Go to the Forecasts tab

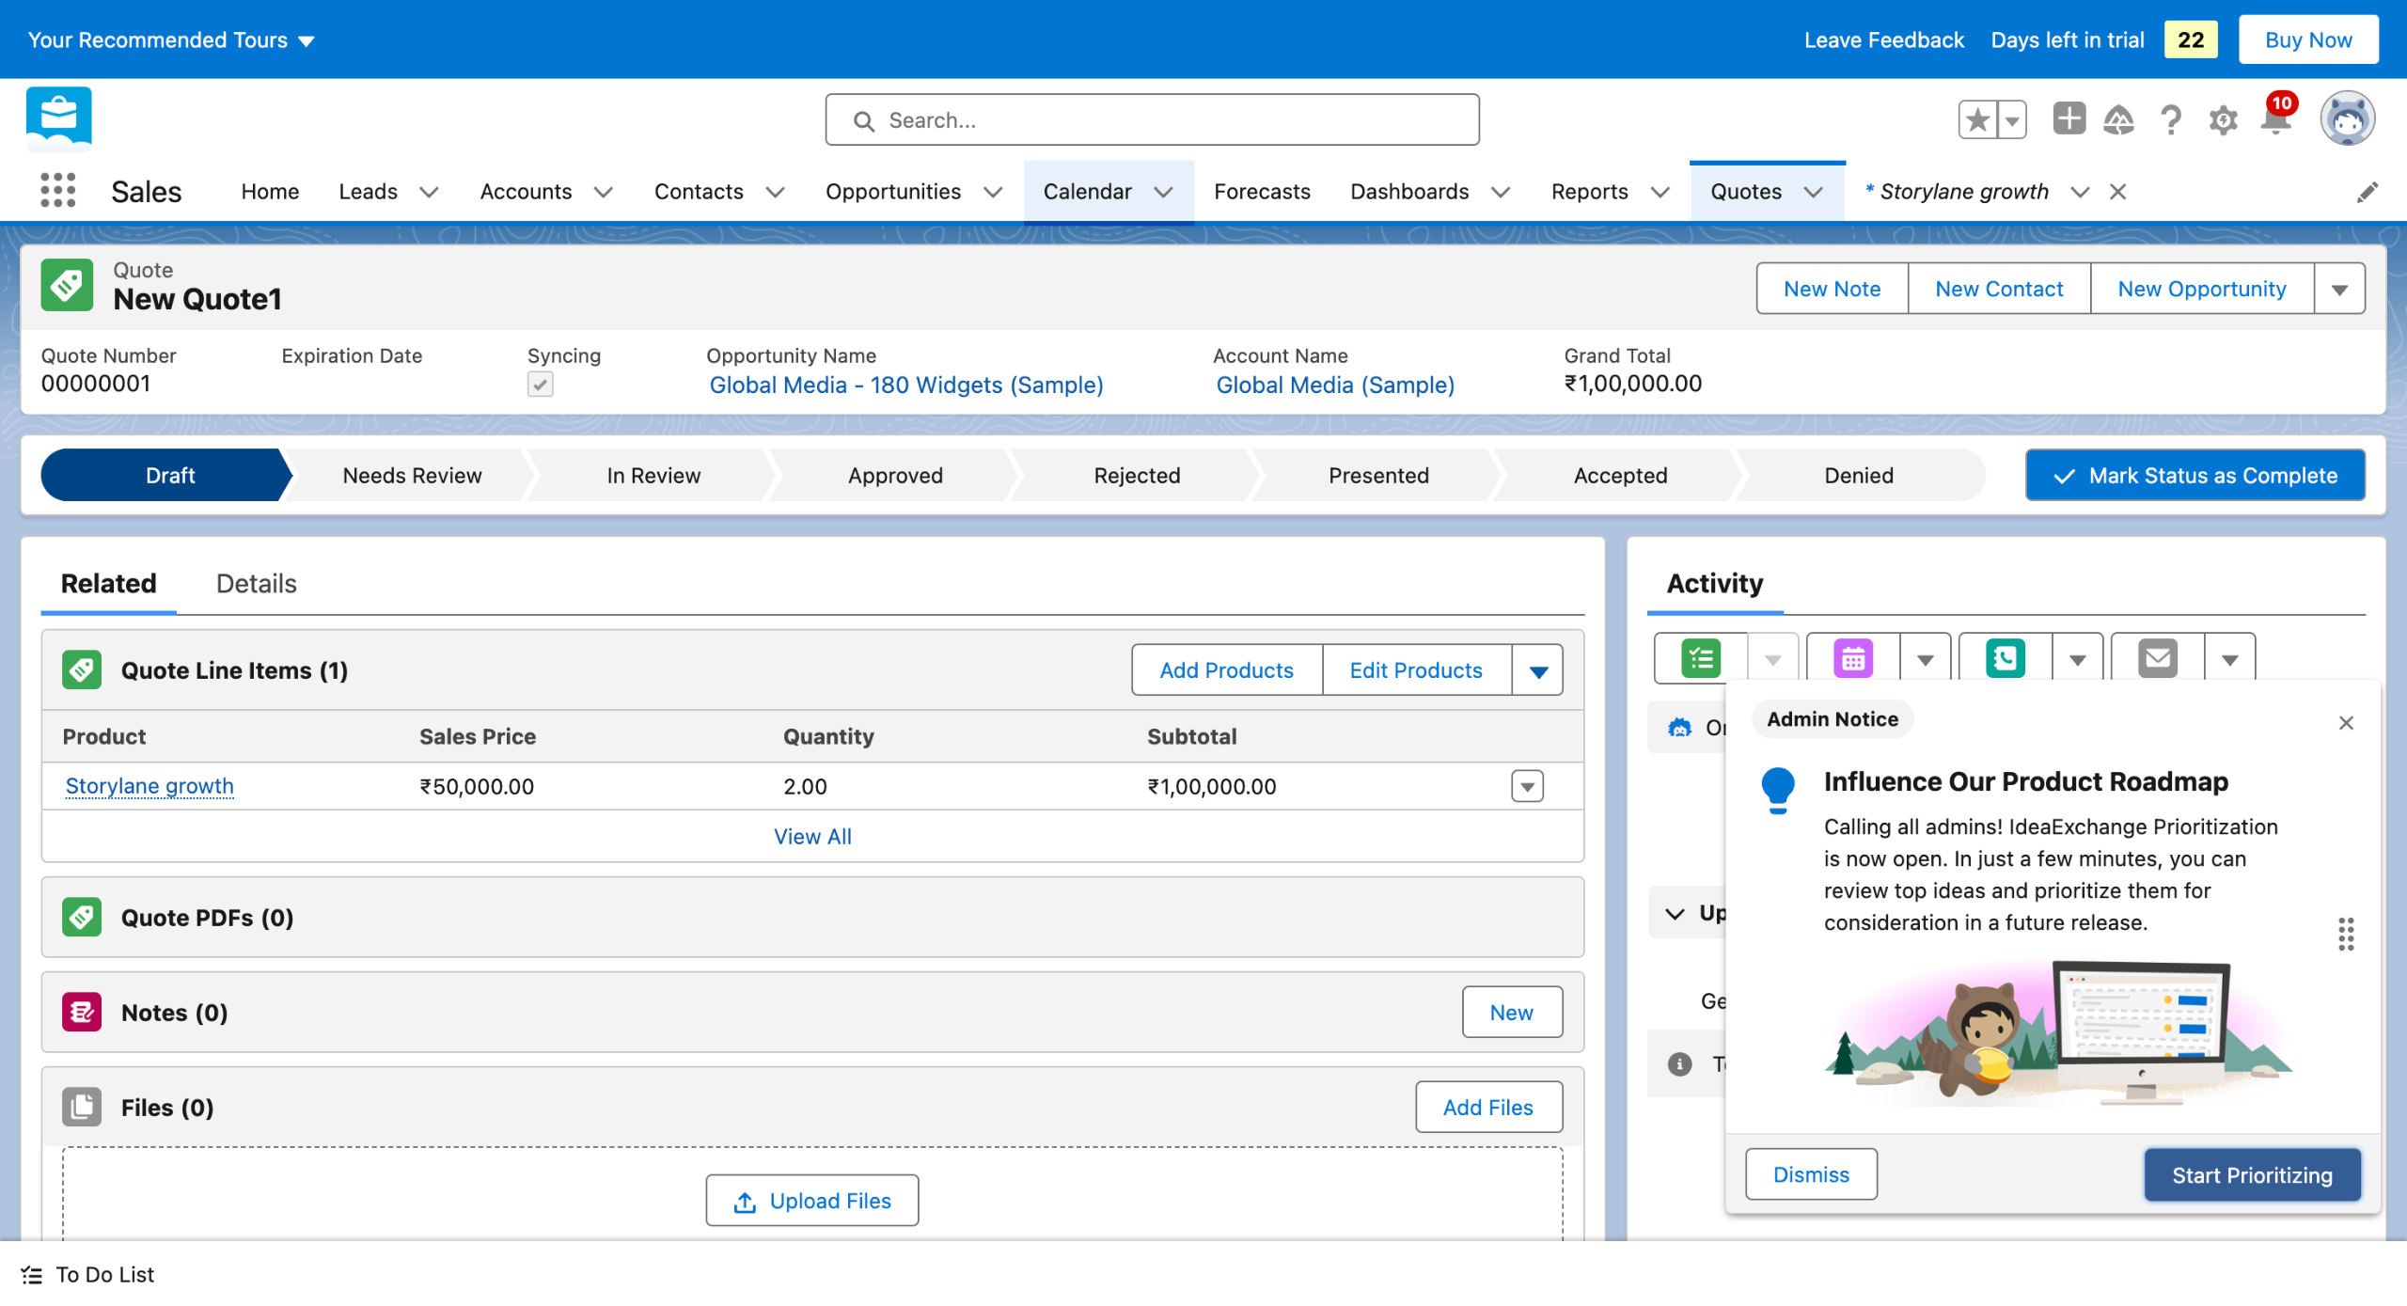click(x=1262, y=192)
